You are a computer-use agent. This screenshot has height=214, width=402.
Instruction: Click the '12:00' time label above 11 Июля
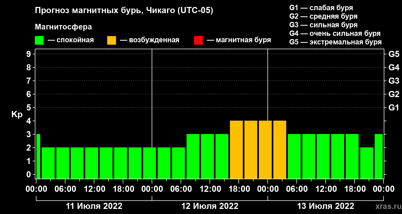[94, 189]
